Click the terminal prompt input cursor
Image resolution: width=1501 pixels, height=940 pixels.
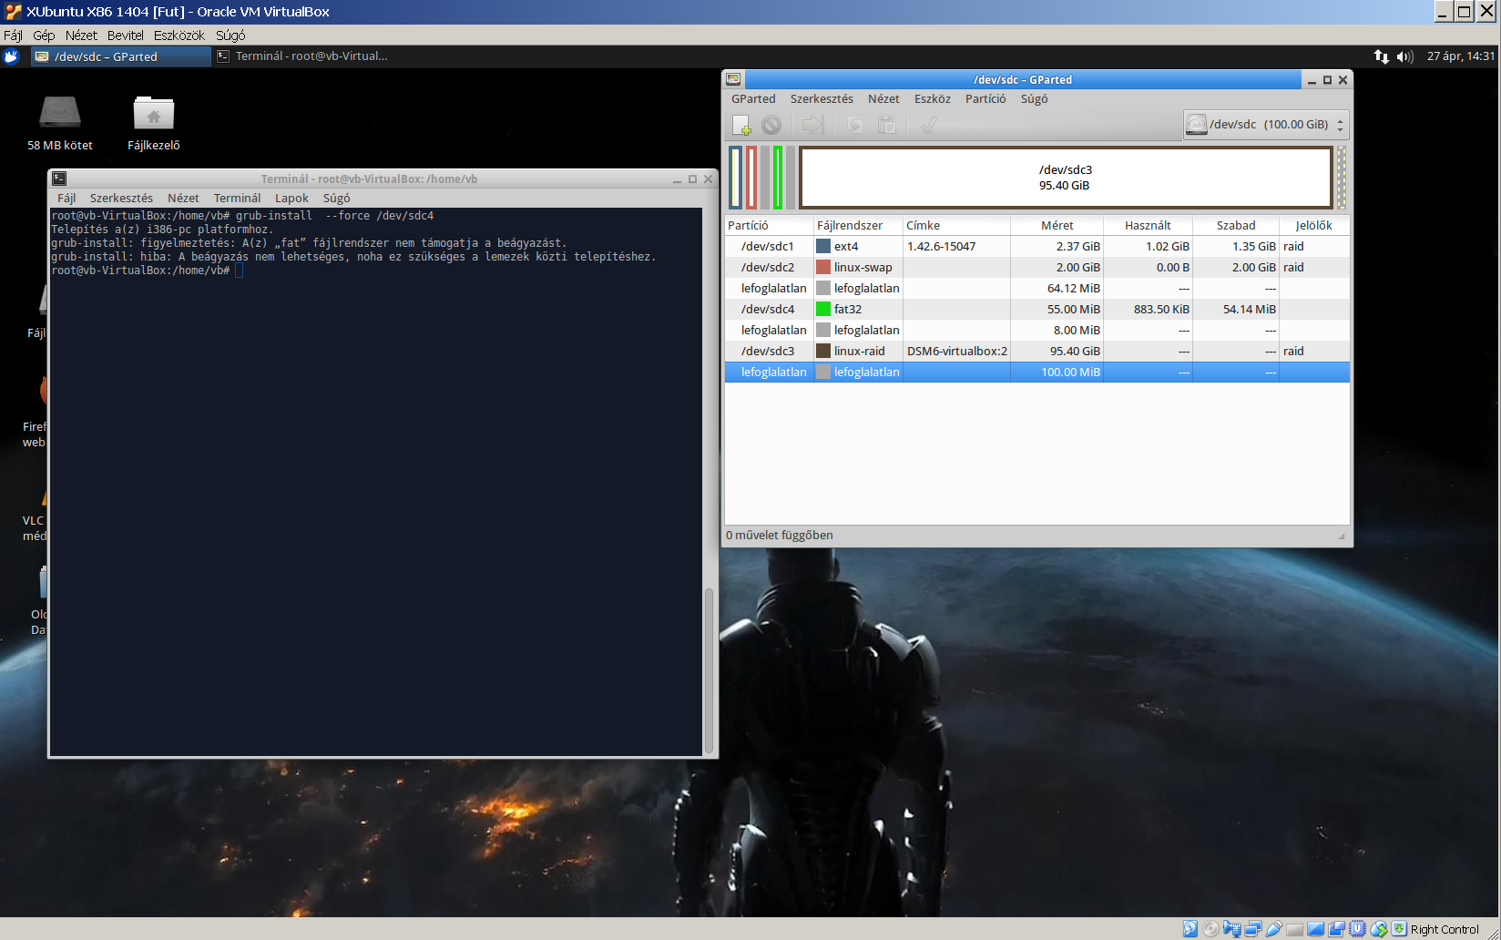(239, 271)
